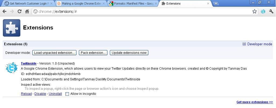This screenshot has width=276, height=108.
Task: Switch to Making a Google Chrome Extension tab
Action: [81, 3]
